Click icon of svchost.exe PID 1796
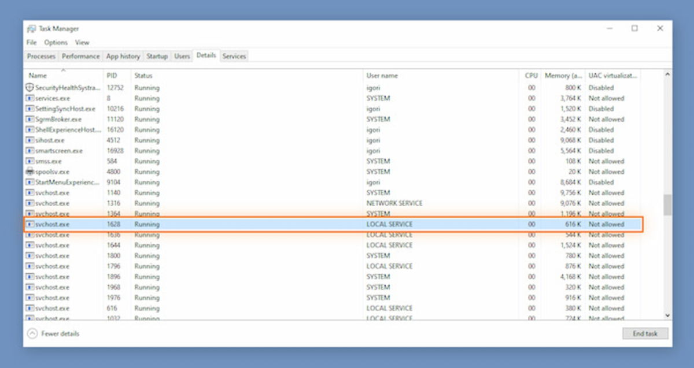This screenshot has height=368, width=694. pyautogui.click(x=30, y=266)
